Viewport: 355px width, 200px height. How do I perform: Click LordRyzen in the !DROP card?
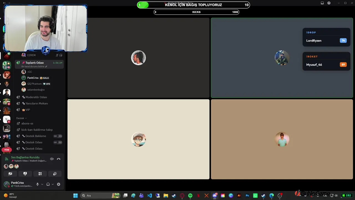314,41
